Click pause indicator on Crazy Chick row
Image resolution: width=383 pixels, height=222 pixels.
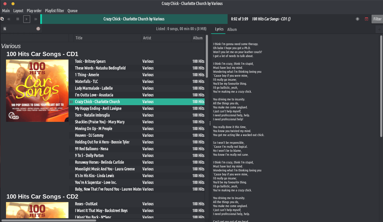(71, 102)
